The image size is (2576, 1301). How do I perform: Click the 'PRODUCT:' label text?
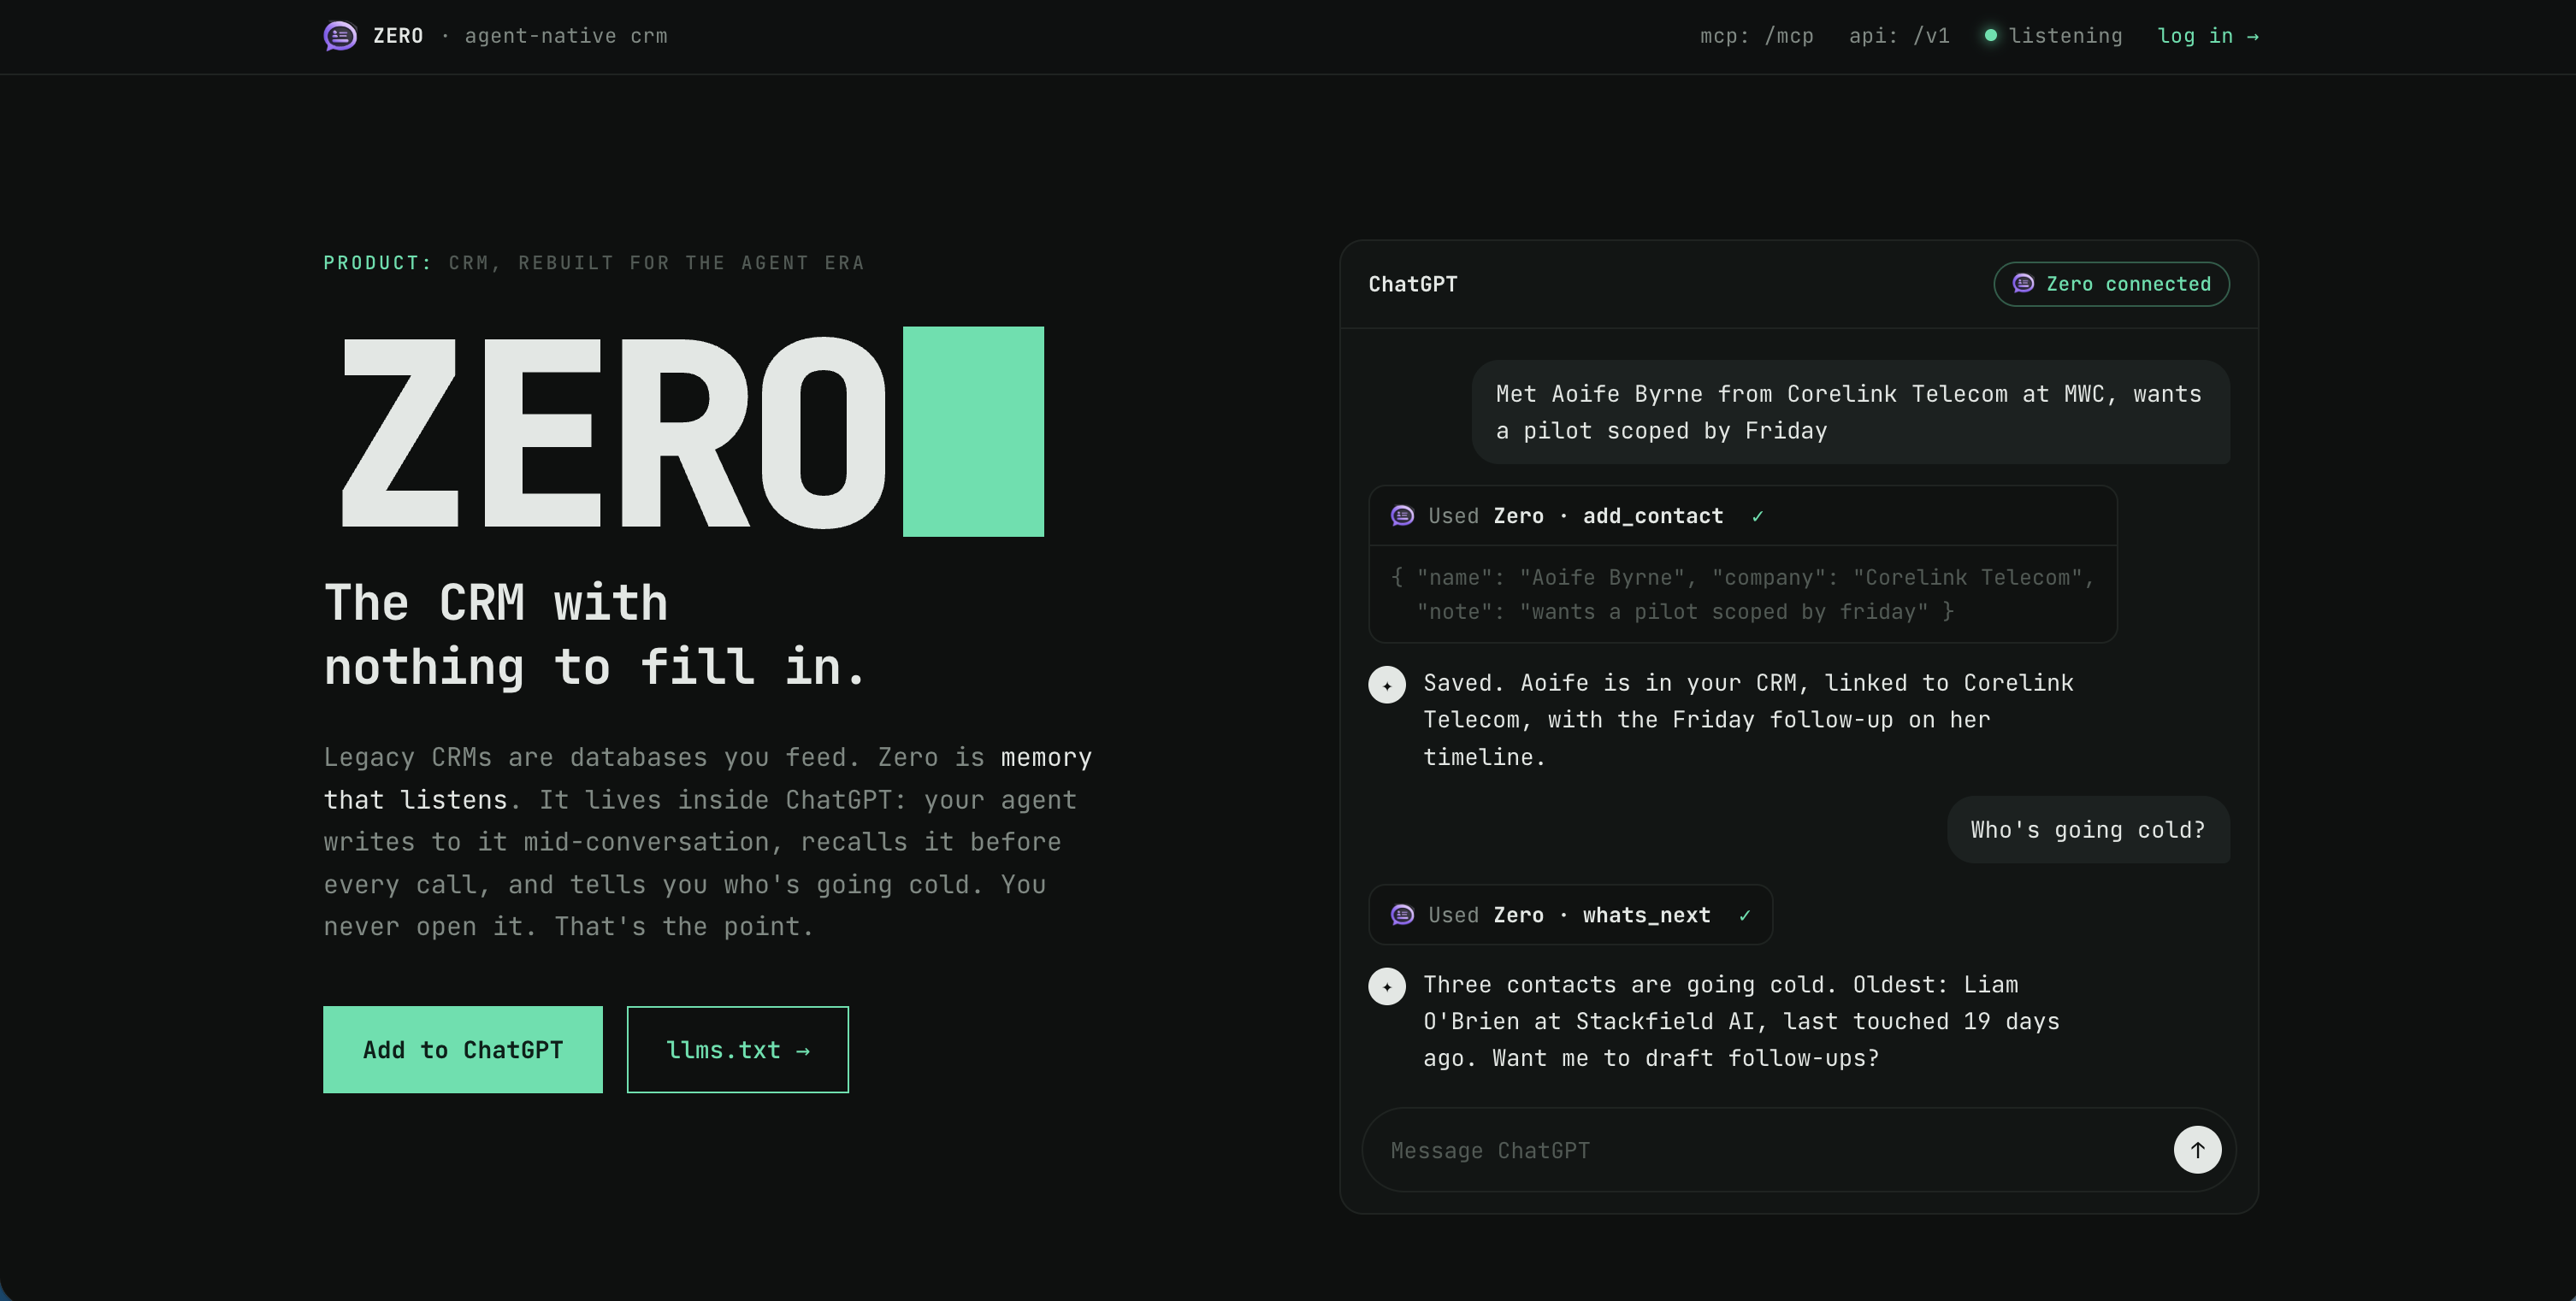coord(377,262)
